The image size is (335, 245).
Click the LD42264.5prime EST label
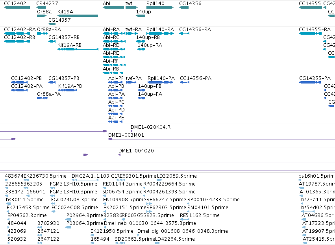pos(175,239)
